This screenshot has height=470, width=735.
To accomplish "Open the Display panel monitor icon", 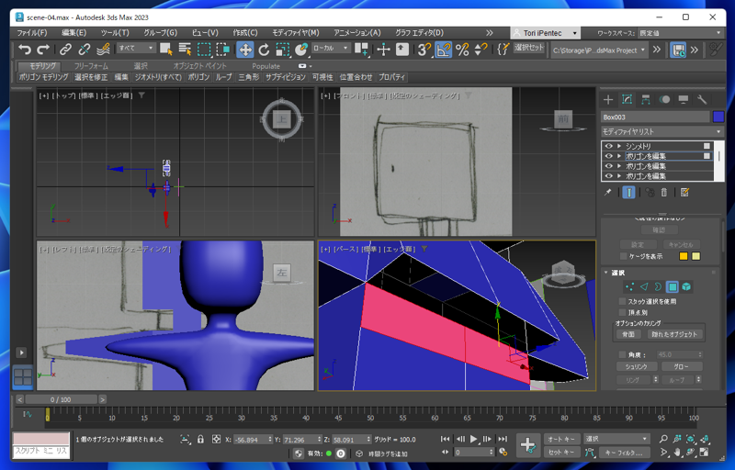I will pyautogui.click(x=683, y=99).
